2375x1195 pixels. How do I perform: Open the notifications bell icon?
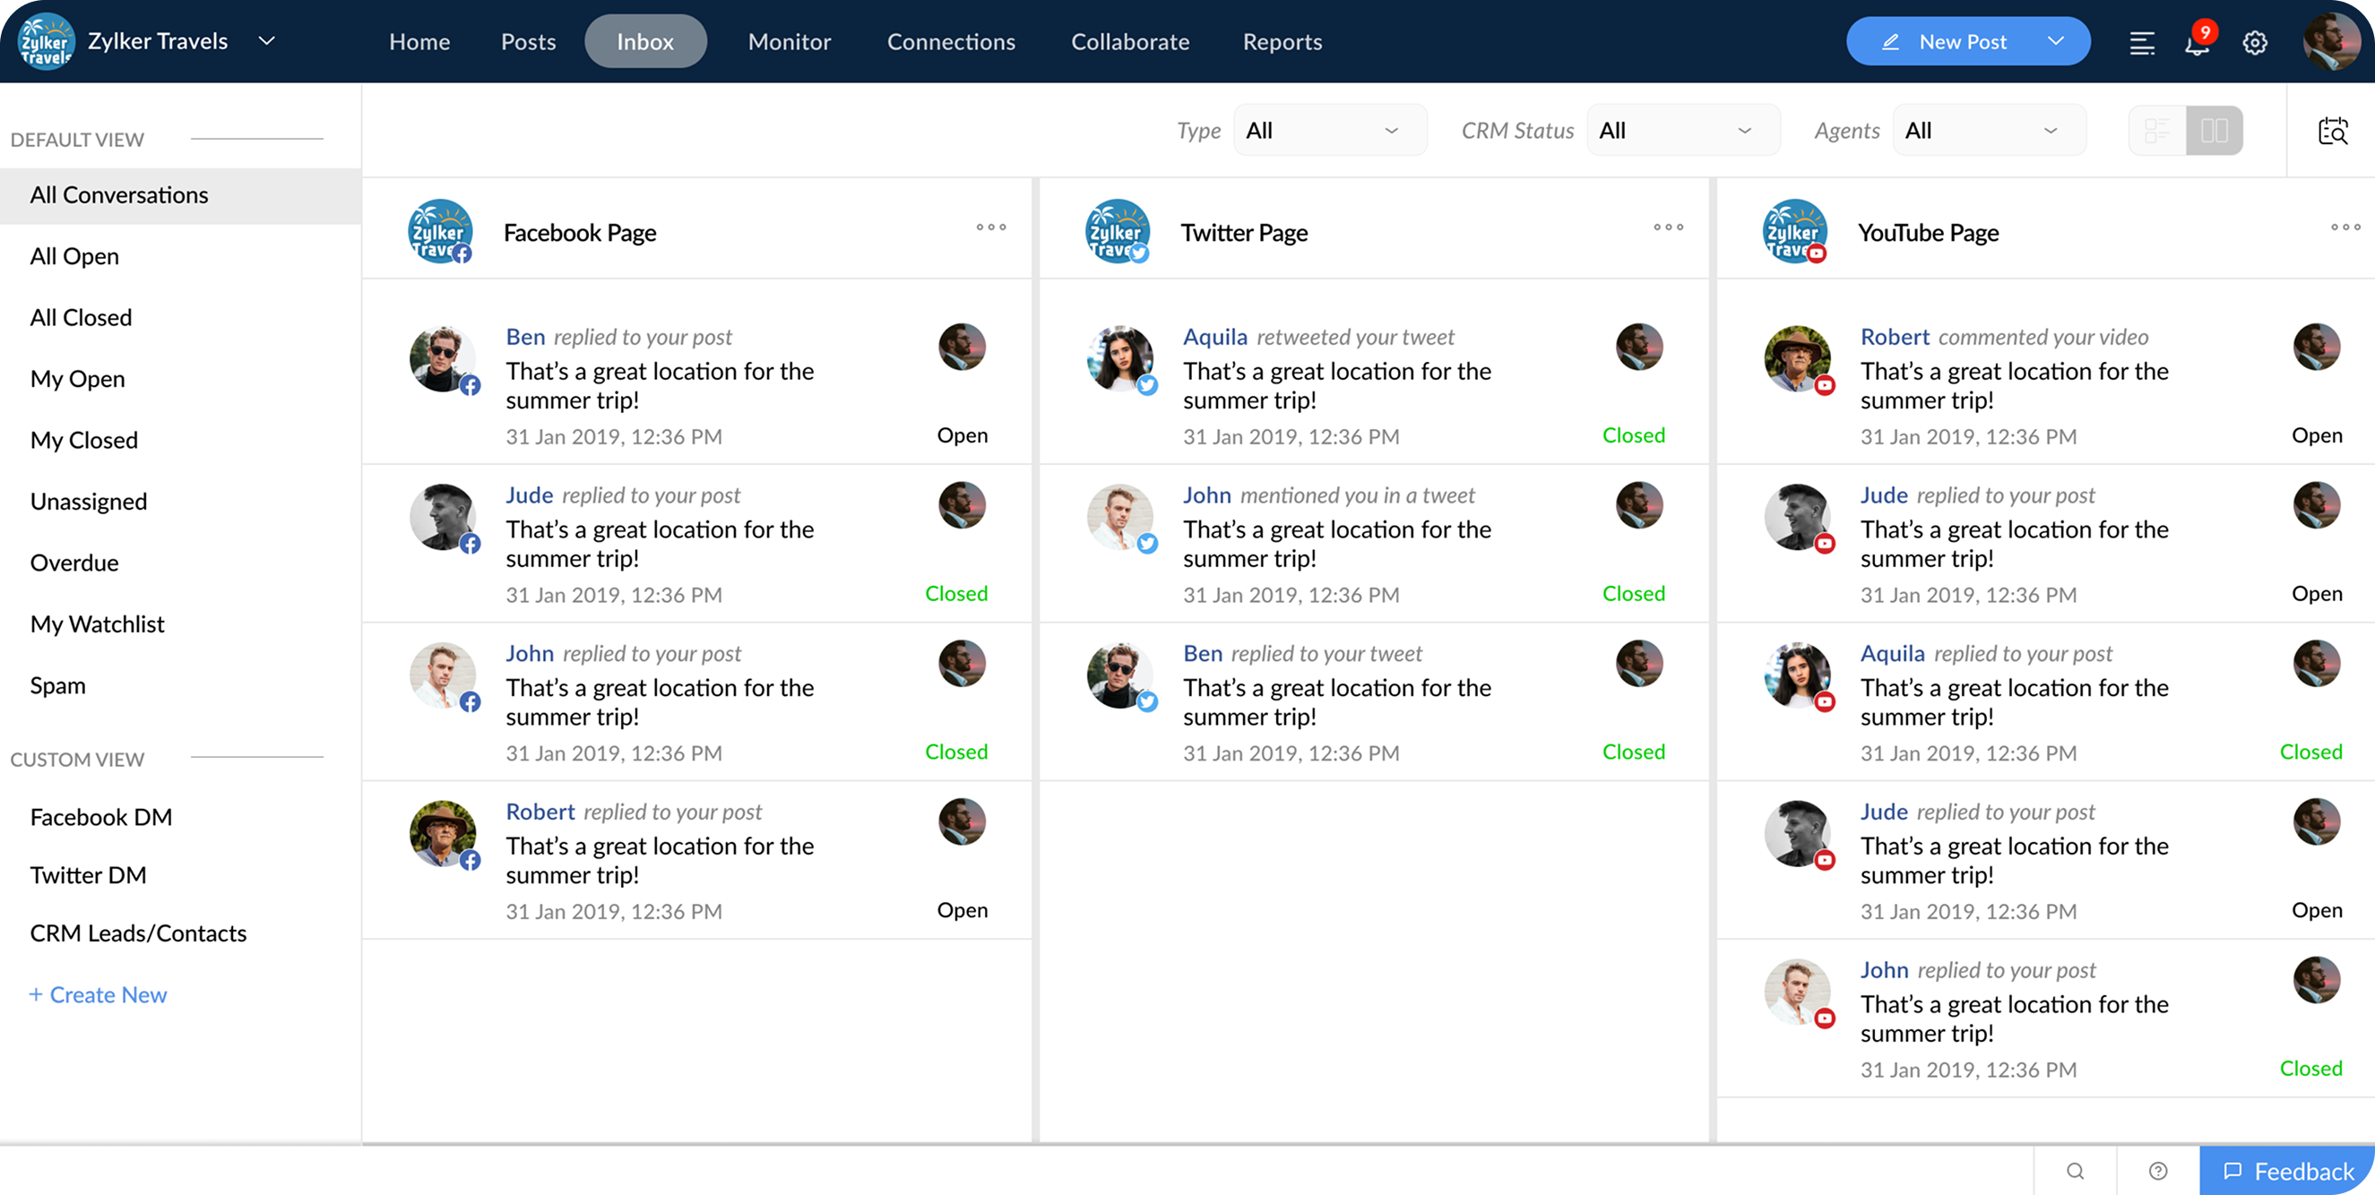tap(2196, 43)
